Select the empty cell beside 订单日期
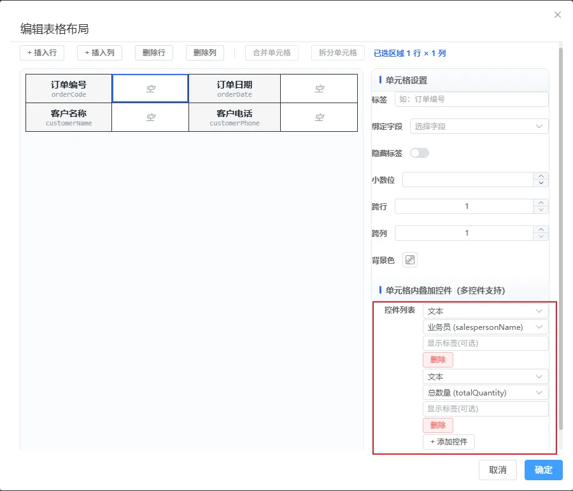 coord(319,89)
